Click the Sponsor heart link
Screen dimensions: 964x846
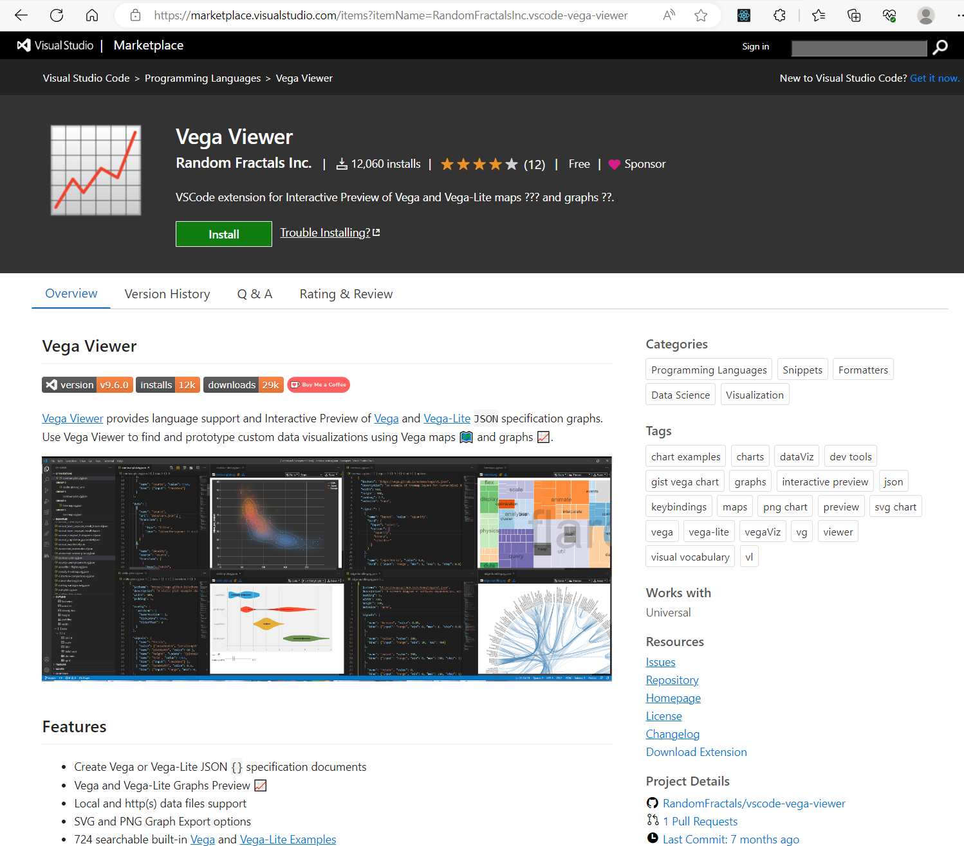637,164
